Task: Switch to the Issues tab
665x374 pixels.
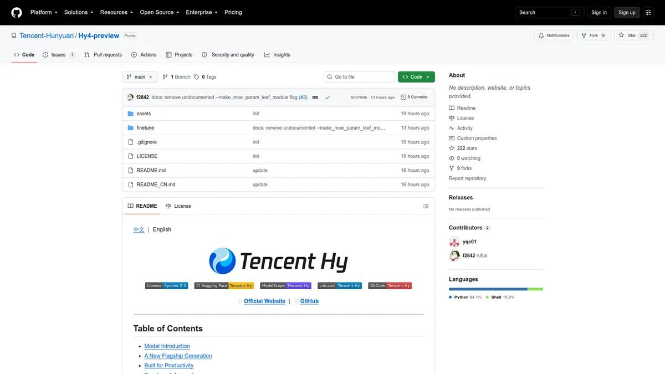Action: (59, 55)
